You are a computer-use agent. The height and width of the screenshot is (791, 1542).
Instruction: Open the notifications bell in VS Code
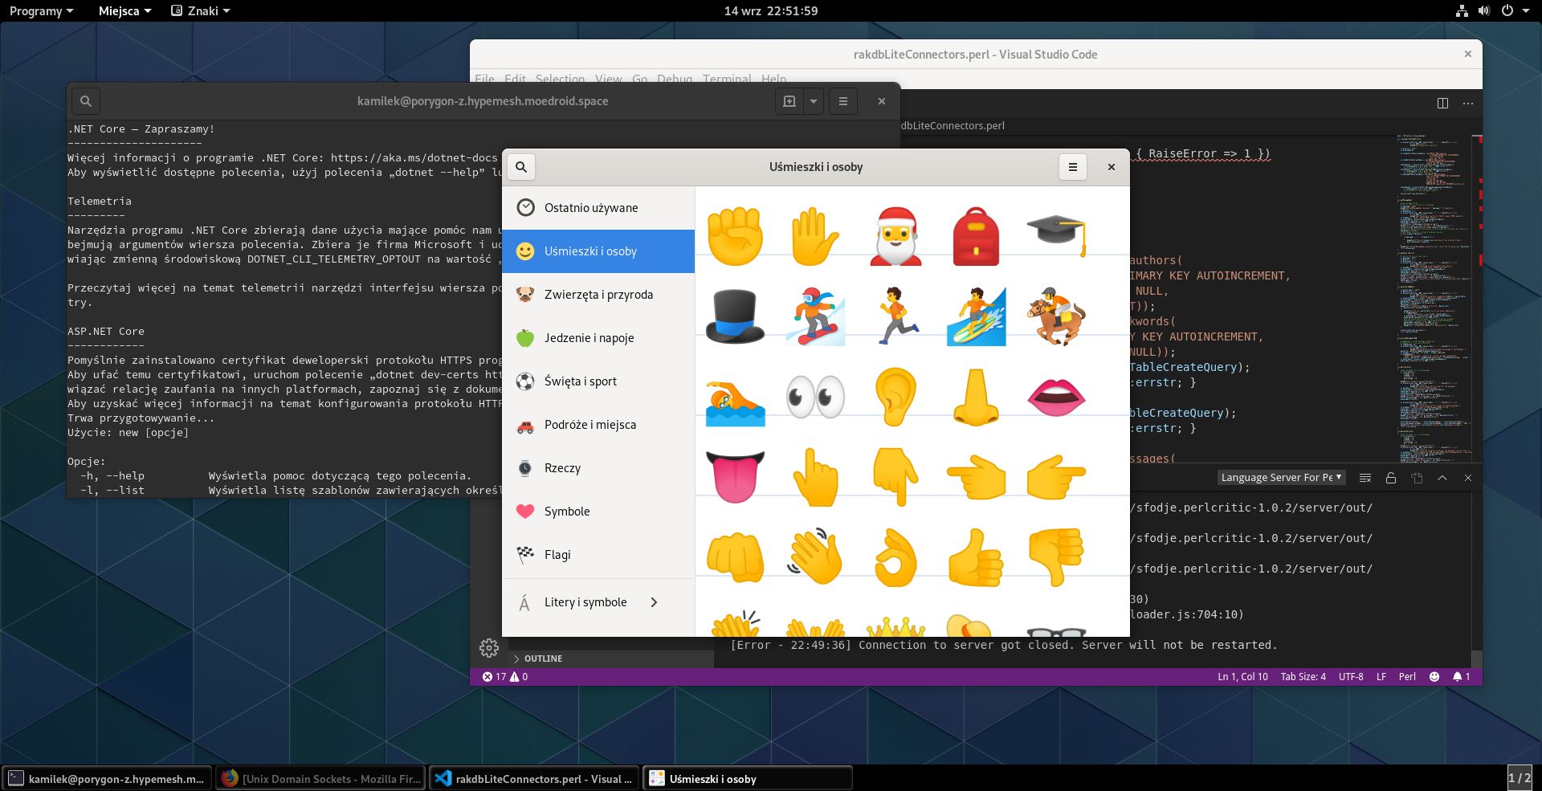click(1458, 676)
